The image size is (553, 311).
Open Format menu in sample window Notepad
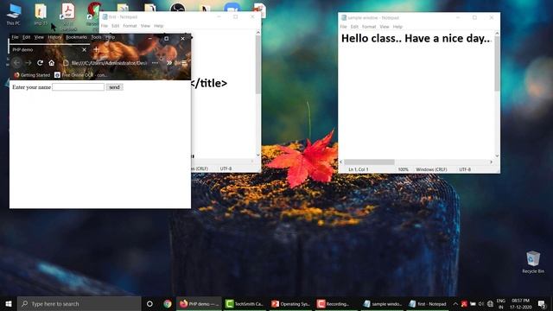point(369,27)
